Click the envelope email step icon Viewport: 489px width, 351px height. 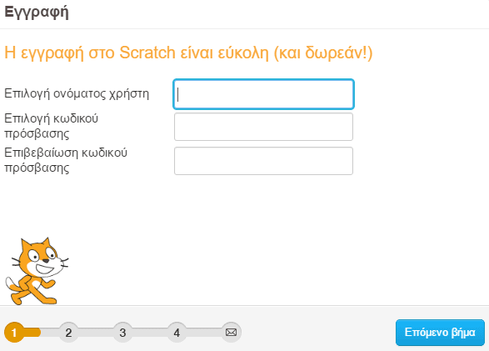pyautogui.click(x=231, y=333)
